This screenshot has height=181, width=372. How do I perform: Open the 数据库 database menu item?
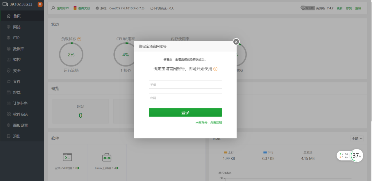22,49
